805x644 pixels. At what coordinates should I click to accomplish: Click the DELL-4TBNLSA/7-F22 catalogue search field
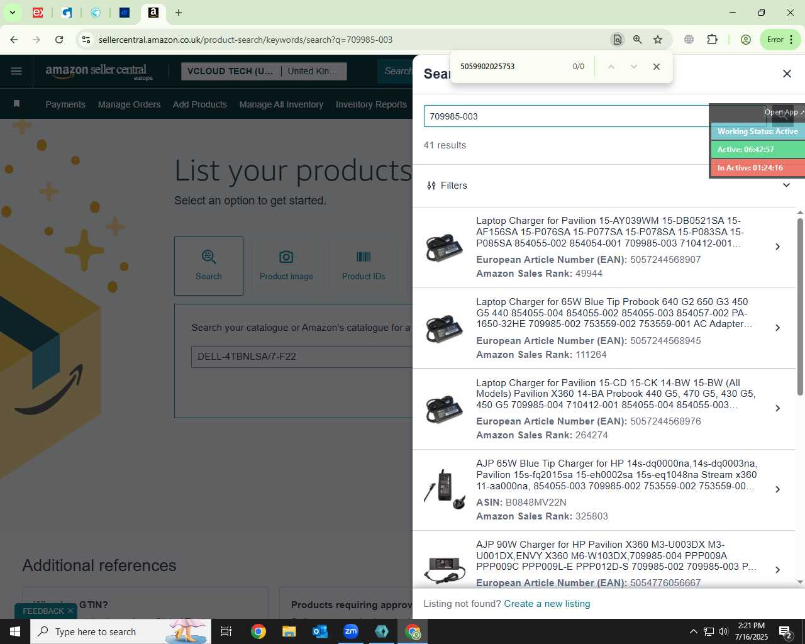(302, 357)
